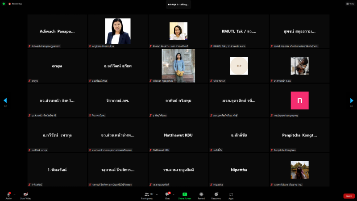
Task: Select Angkana Promruksa's video tile
Action: [117, 31]
